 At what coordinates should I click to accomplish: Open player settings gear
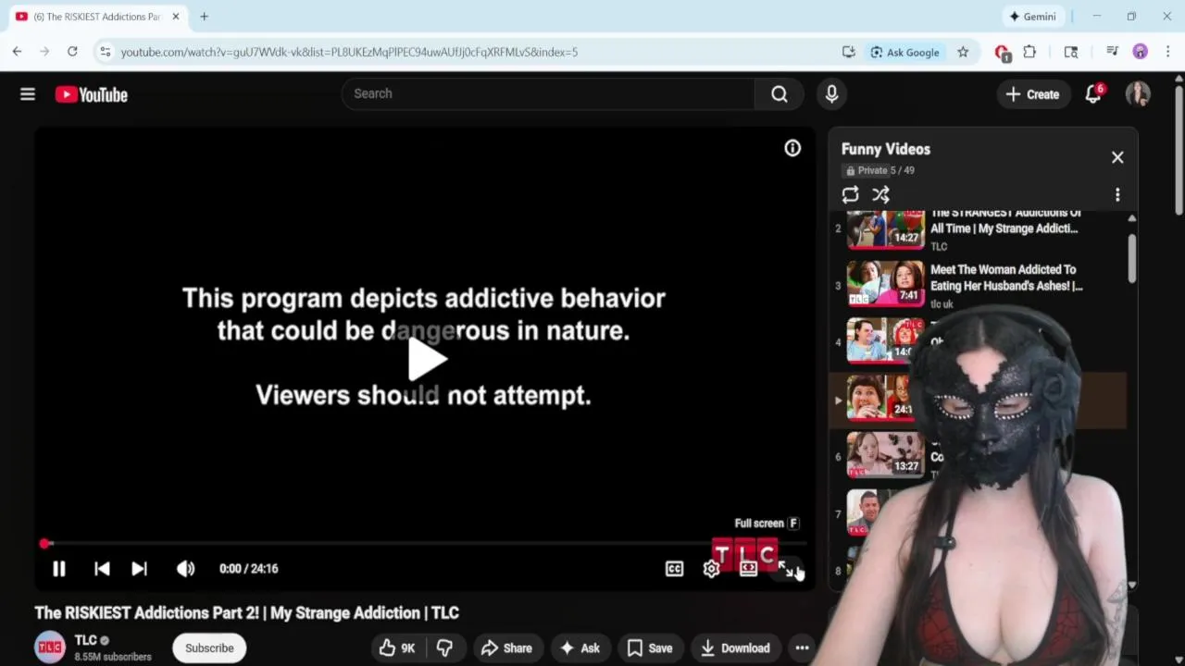point(711,569)
